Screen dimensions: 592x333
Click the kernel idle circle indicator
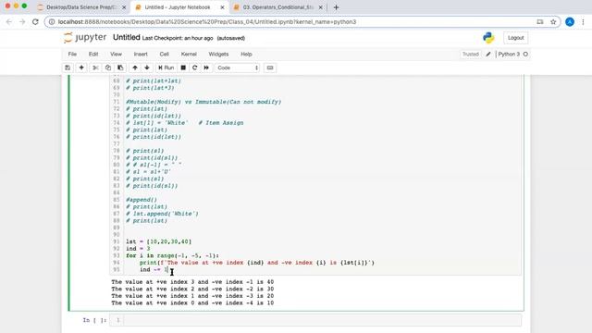(525, 54)
